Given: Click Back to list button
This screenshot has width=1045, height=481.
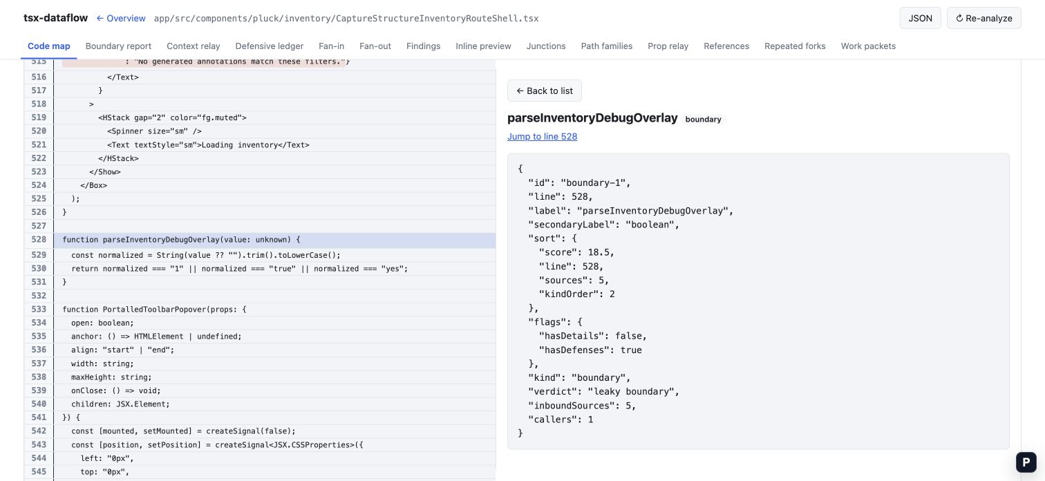Looking at the screenshot, I should [545, 91].
